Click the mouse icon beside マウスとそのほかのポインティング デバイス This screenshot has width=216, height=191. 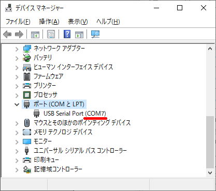pos(27,123)
